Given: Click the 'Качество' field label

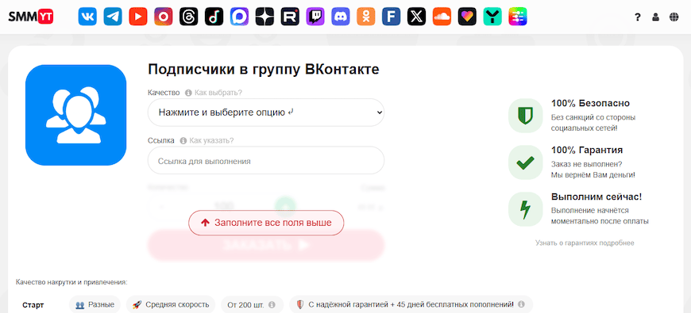Looking at the screenshot, I should point(164,93).
